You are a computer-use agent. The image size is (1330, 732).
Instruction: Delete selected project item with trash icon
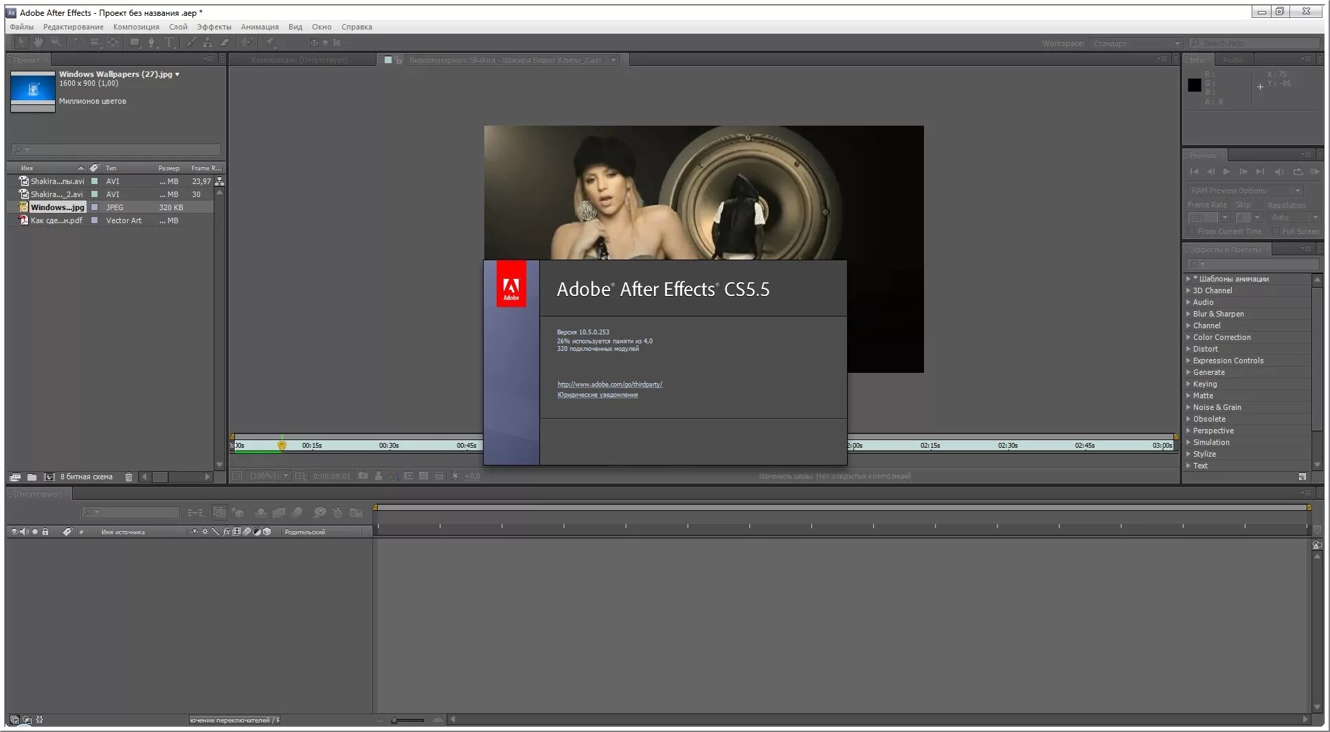(128, 477)
